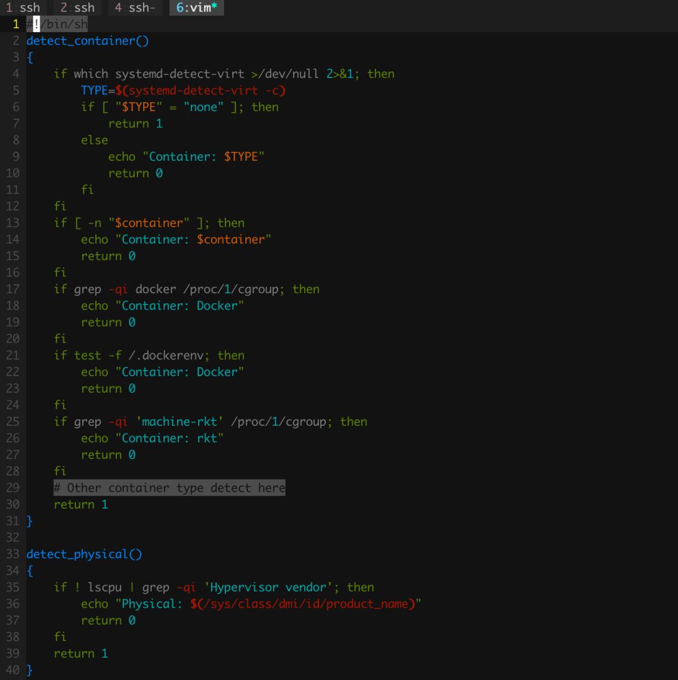Viewport: 678px width, 680px height.
Task: Switch to the first "1 ssh" tab
Action: coord(23,8)
